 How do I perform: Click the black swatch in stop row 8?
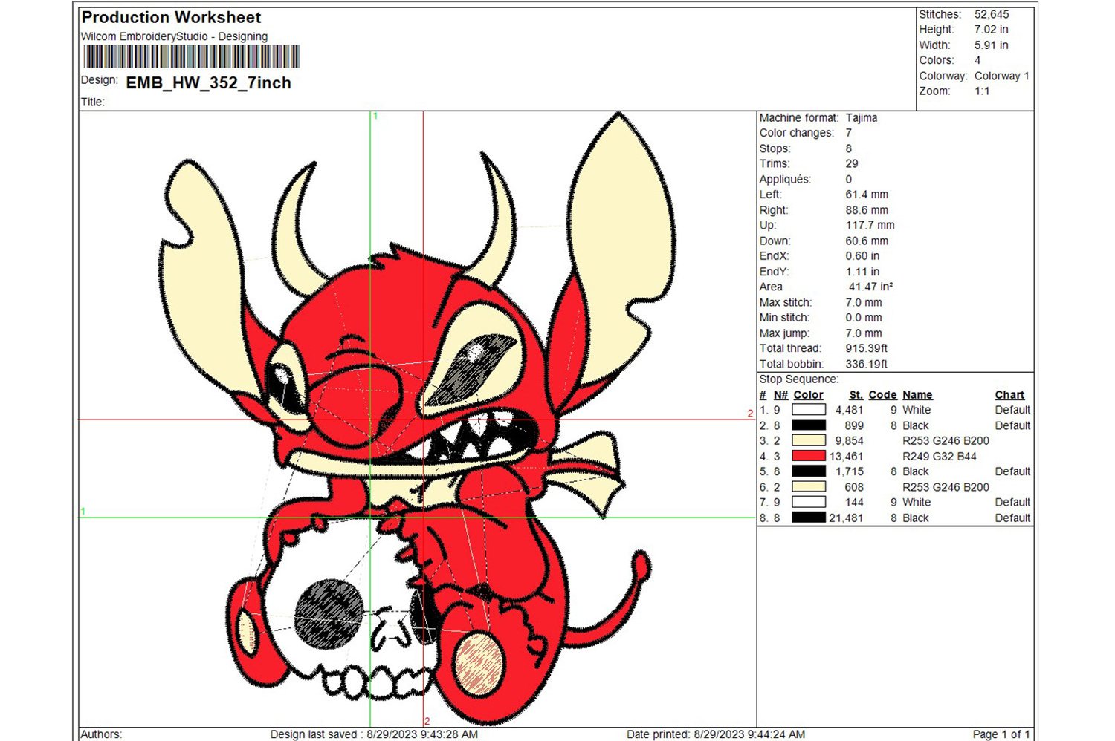[809, 518]
